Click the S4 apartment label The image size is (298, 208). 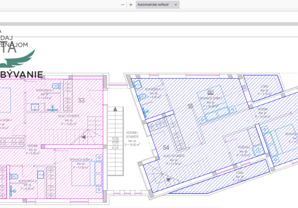[x=166, y=148]
